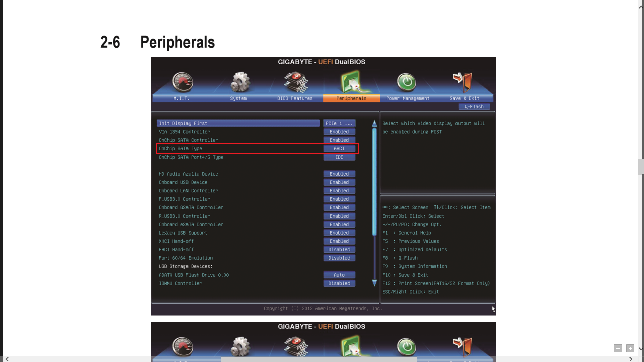Click the BIOS settings list scrollbar

[x=374, y=182]
